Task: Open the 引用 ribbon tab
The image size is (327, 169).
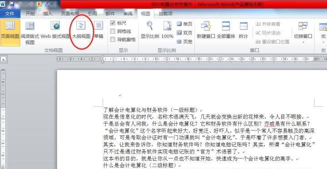Action: pos(92,14)
